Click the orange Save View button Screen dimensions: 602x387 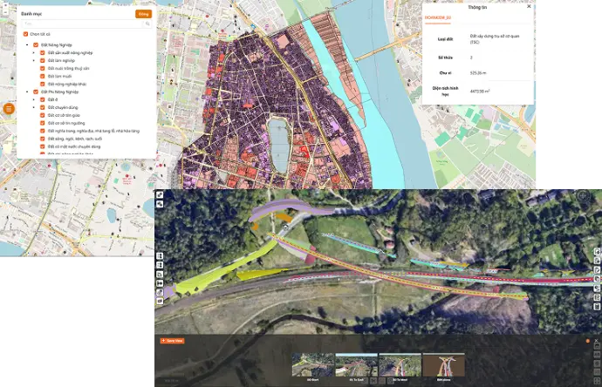click(x=172, y=340)
